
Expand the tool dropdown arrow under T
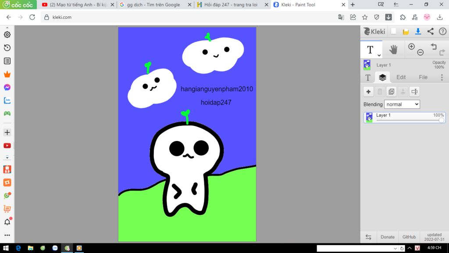[379, 55]
